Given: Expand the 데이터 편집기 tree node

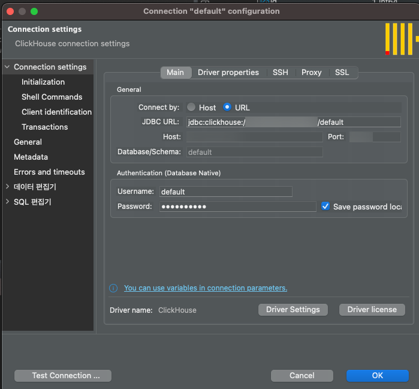Looking at the screenshot, I should tap(7, 187).
